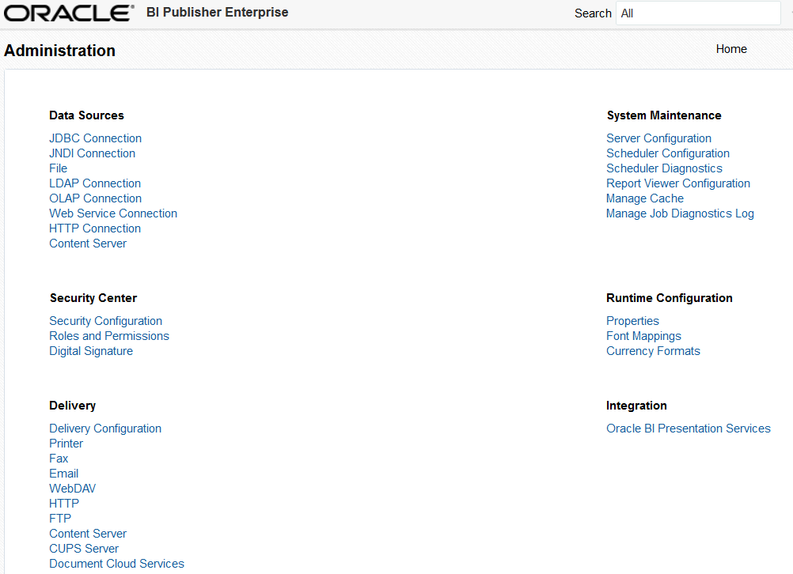Open Manage Job Diagnostics Log
This screenshot has width=793, height=574.
click(680, 213)
